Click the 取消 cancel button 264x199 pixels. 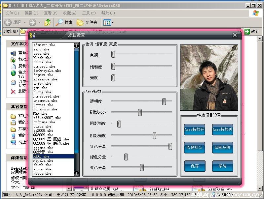tap(223, 166)
